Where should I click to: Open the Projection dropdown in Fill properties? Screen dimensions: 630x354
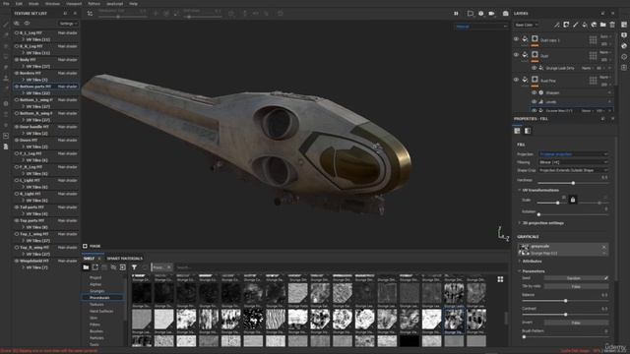pyautogui.click(x=573, y=154)
